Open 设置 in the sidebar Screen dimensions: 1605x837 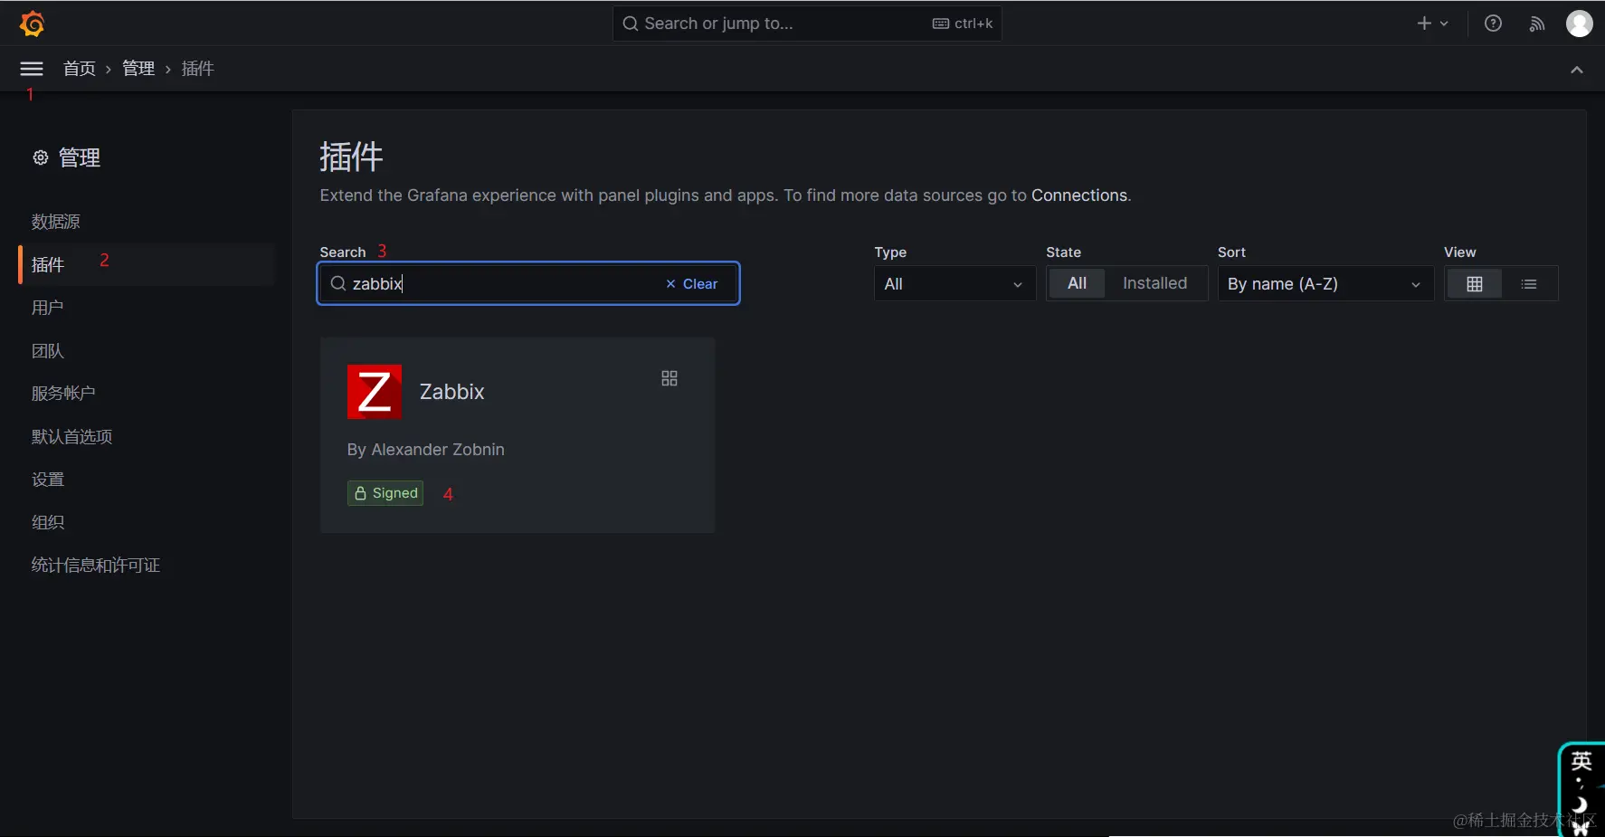click(x=48, y=480)
